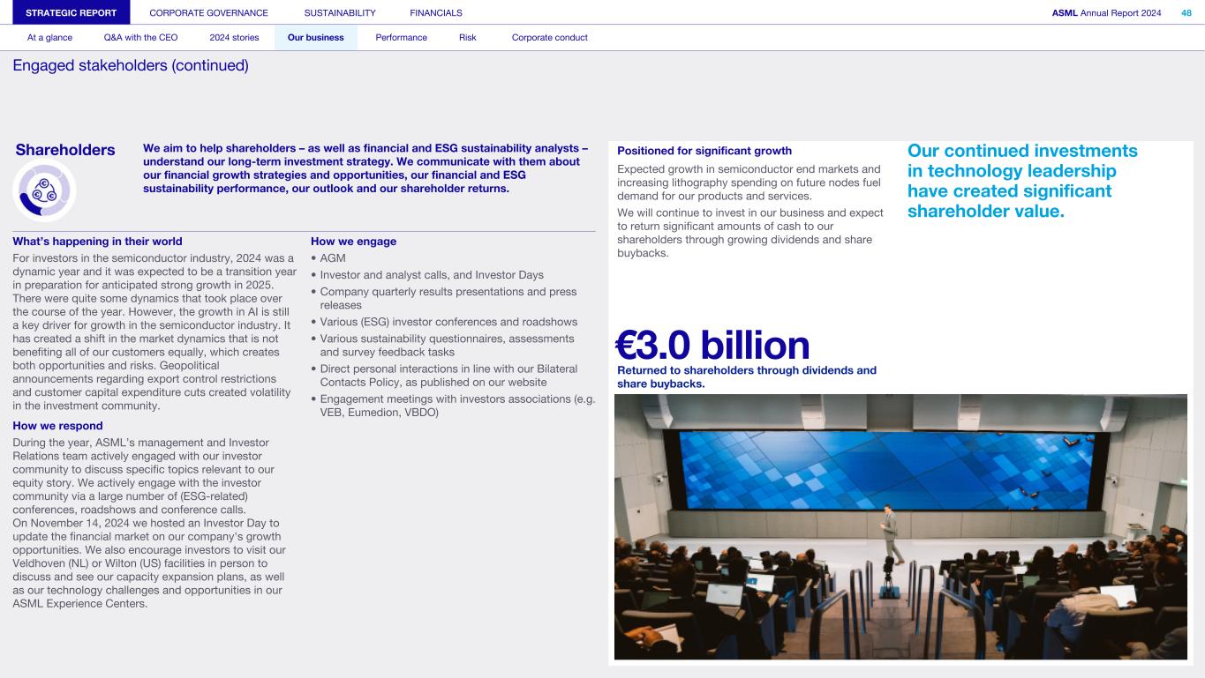The height and width of the screenshot is (678, 1205).
Task: Click the auditorium presentation photo
Action: (x=900, y=526)
